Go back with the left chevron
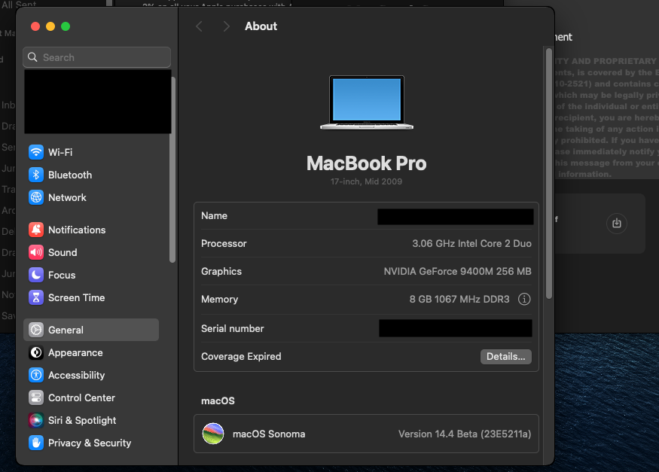Image resolution: width=659 pixels, height=472 pixels. coord(200,26)
